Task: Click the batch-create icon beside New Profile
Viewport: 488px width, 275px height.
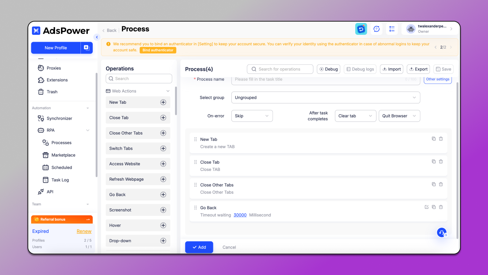Action: point(86,48)
